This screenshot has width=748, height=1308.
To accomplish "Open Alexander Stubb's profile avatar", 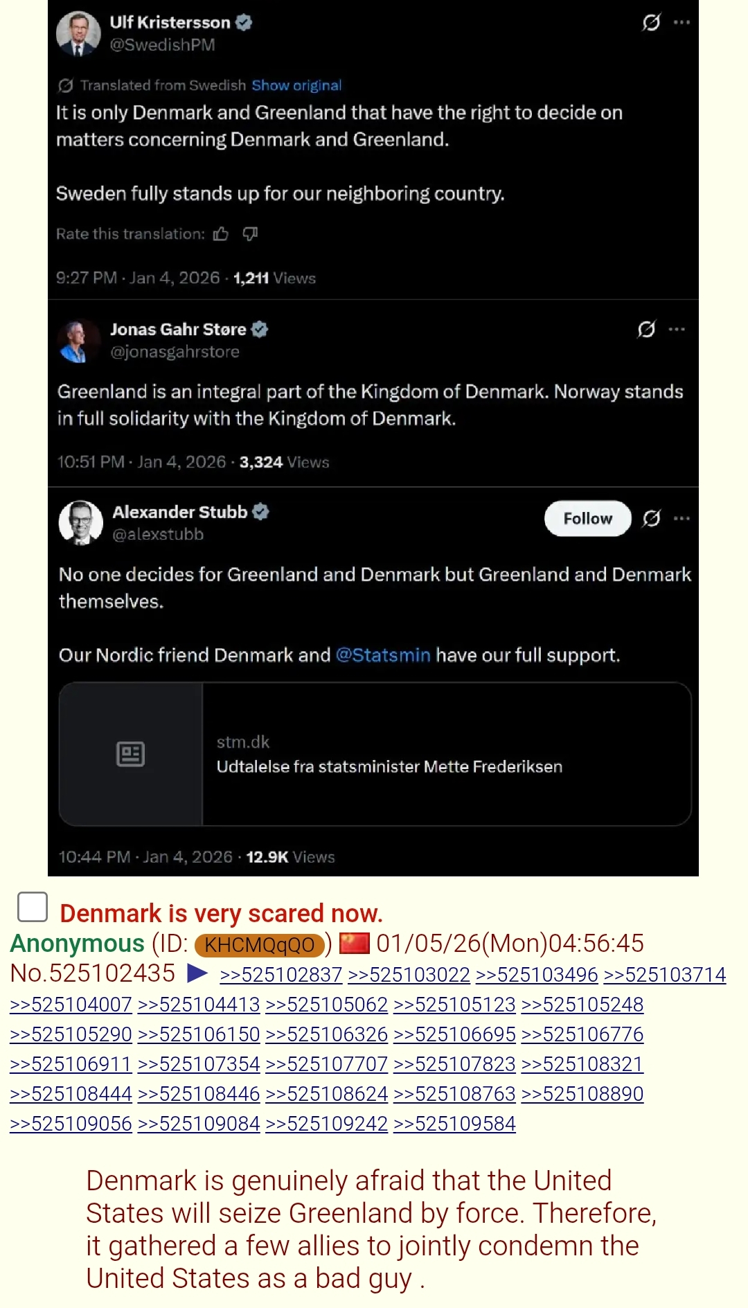I will click(81, 522).
